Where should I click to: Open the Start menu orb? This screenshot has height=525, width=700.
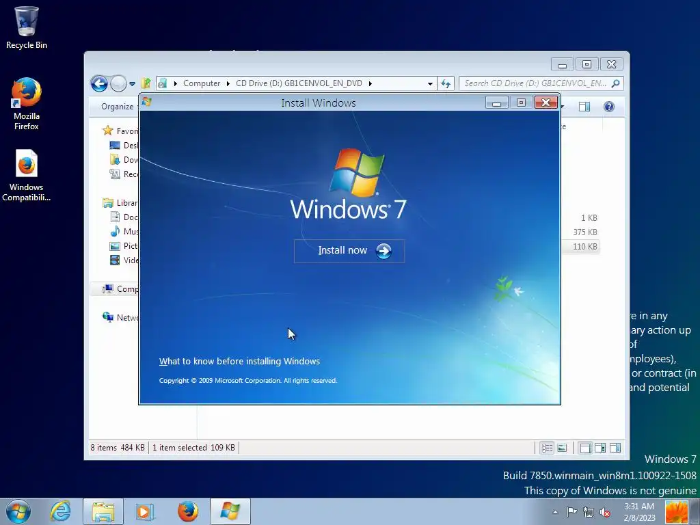pyautogui.click(x=18, y=511)
